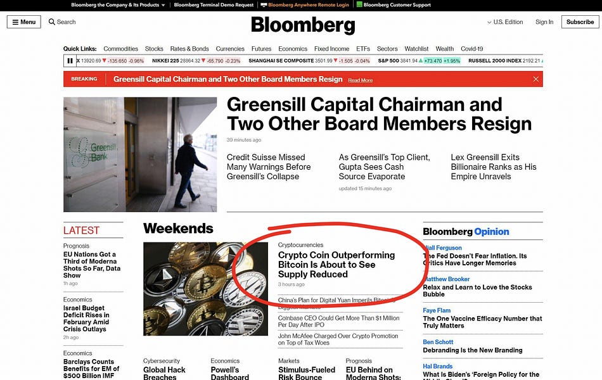Open Watchlist from Quick Links
Screen dimensions: 602x380
pos(416,49)
